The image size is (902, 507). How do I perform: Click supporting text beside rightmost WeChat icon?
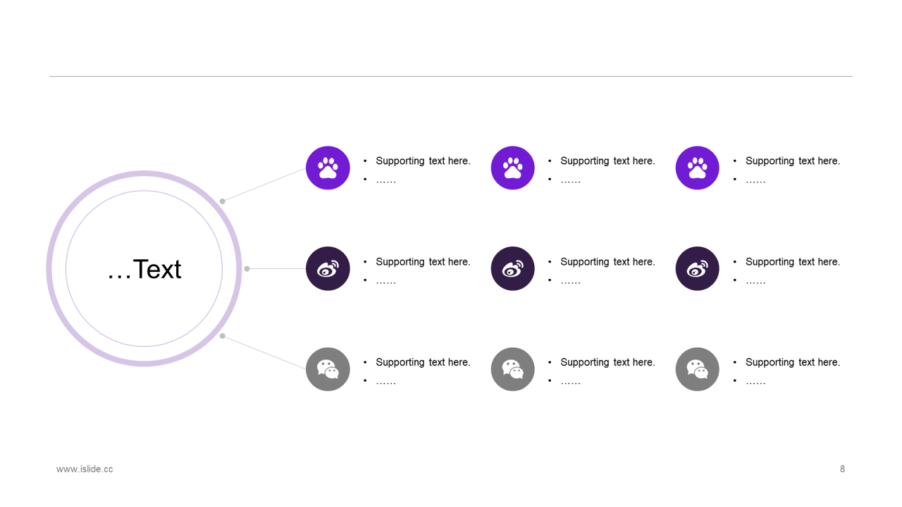(x=792, y=363)
